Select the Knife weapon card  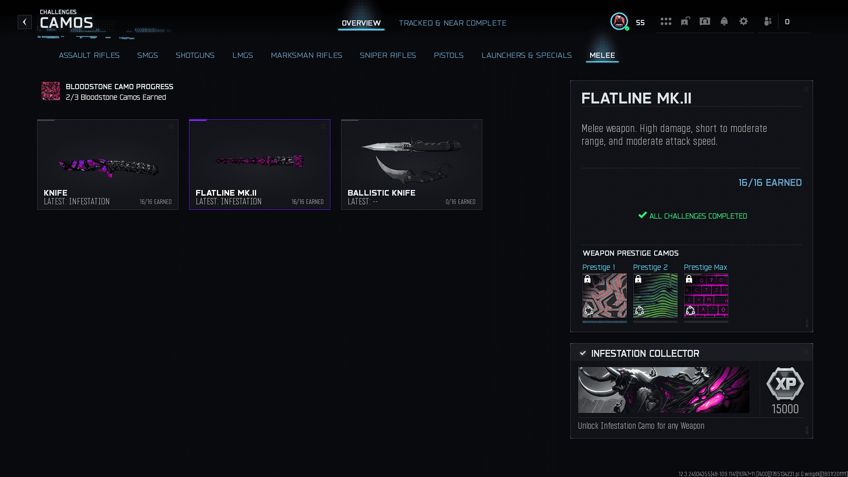click(108, 164)
